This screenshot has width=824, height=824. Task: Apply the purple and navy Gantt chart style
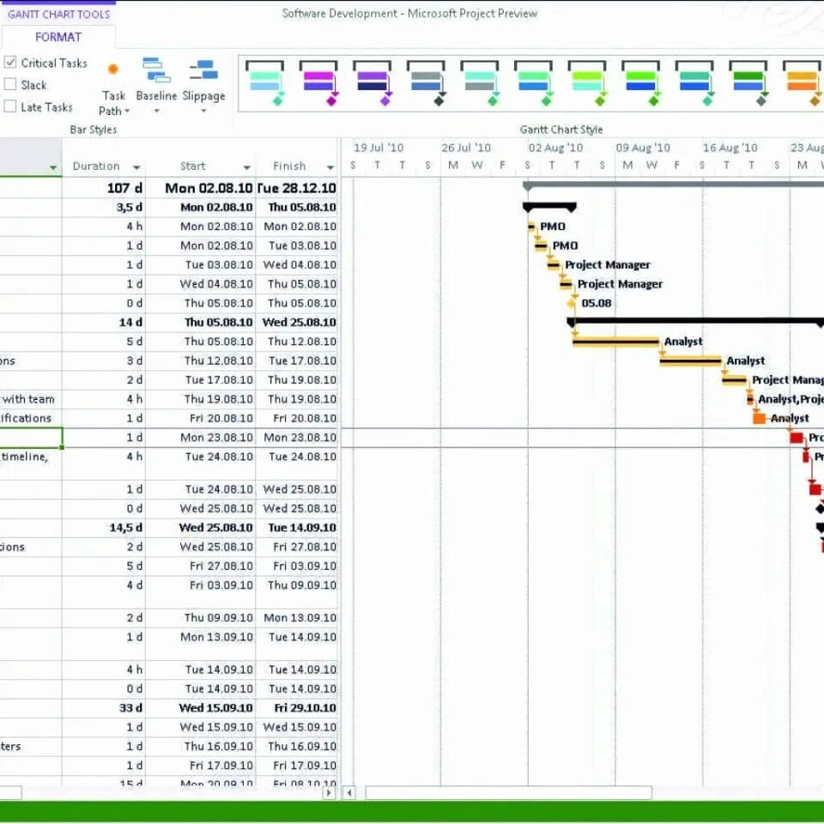coord(372,83)
